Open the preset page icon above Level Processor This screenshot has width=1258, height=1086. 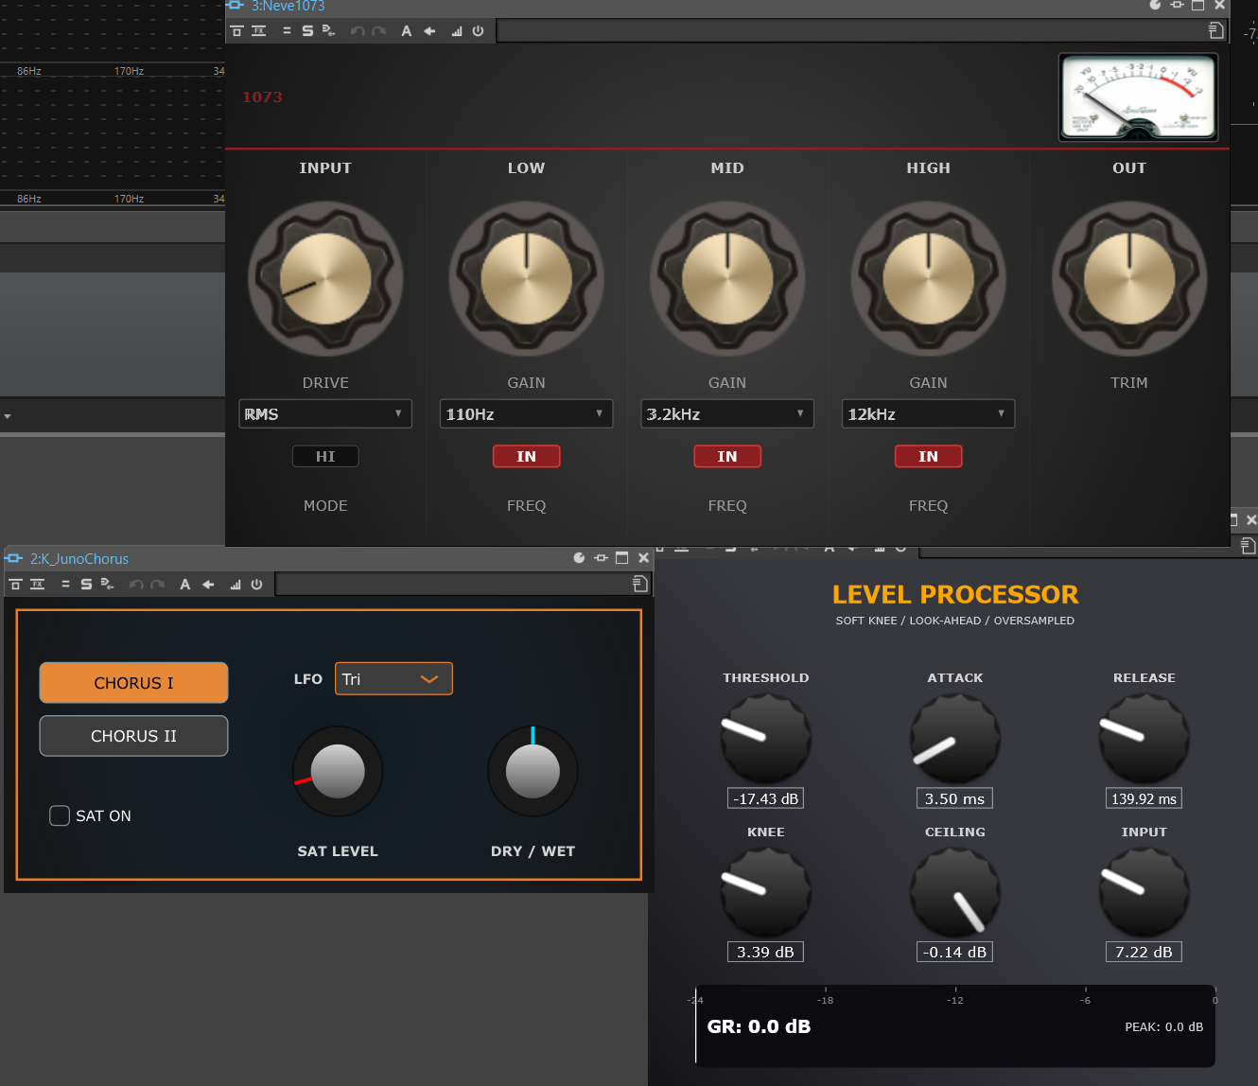click(x=1249, y=546)
